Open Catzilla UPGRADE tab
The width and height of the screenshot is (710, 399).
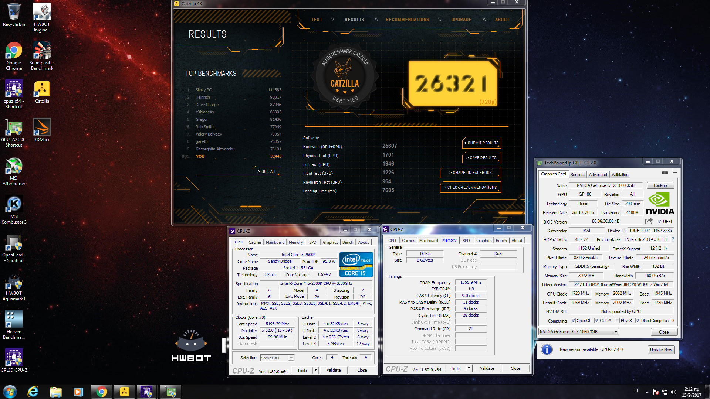[461, 20]
